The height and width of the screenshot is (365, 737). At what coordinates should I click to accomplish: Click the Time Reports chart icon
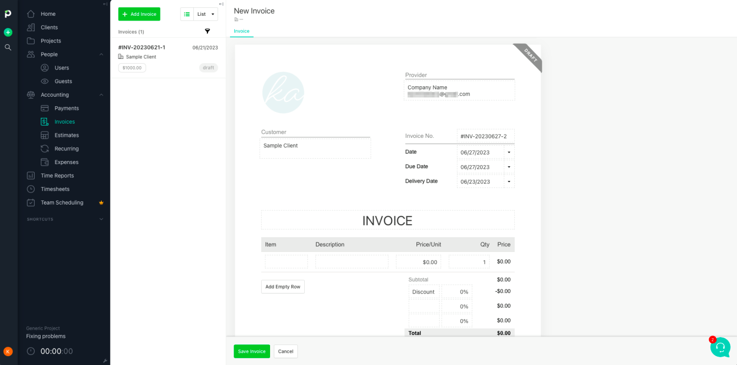(x=31, y=176)
